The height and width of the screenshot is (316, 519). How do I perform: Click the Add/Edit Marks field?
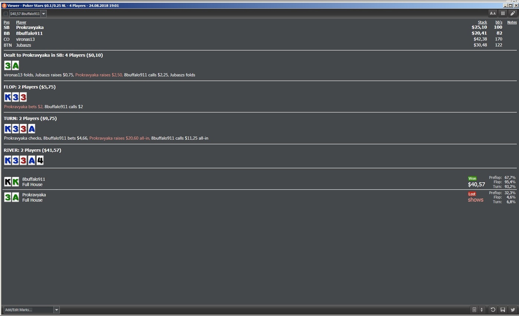pos(29,310)
